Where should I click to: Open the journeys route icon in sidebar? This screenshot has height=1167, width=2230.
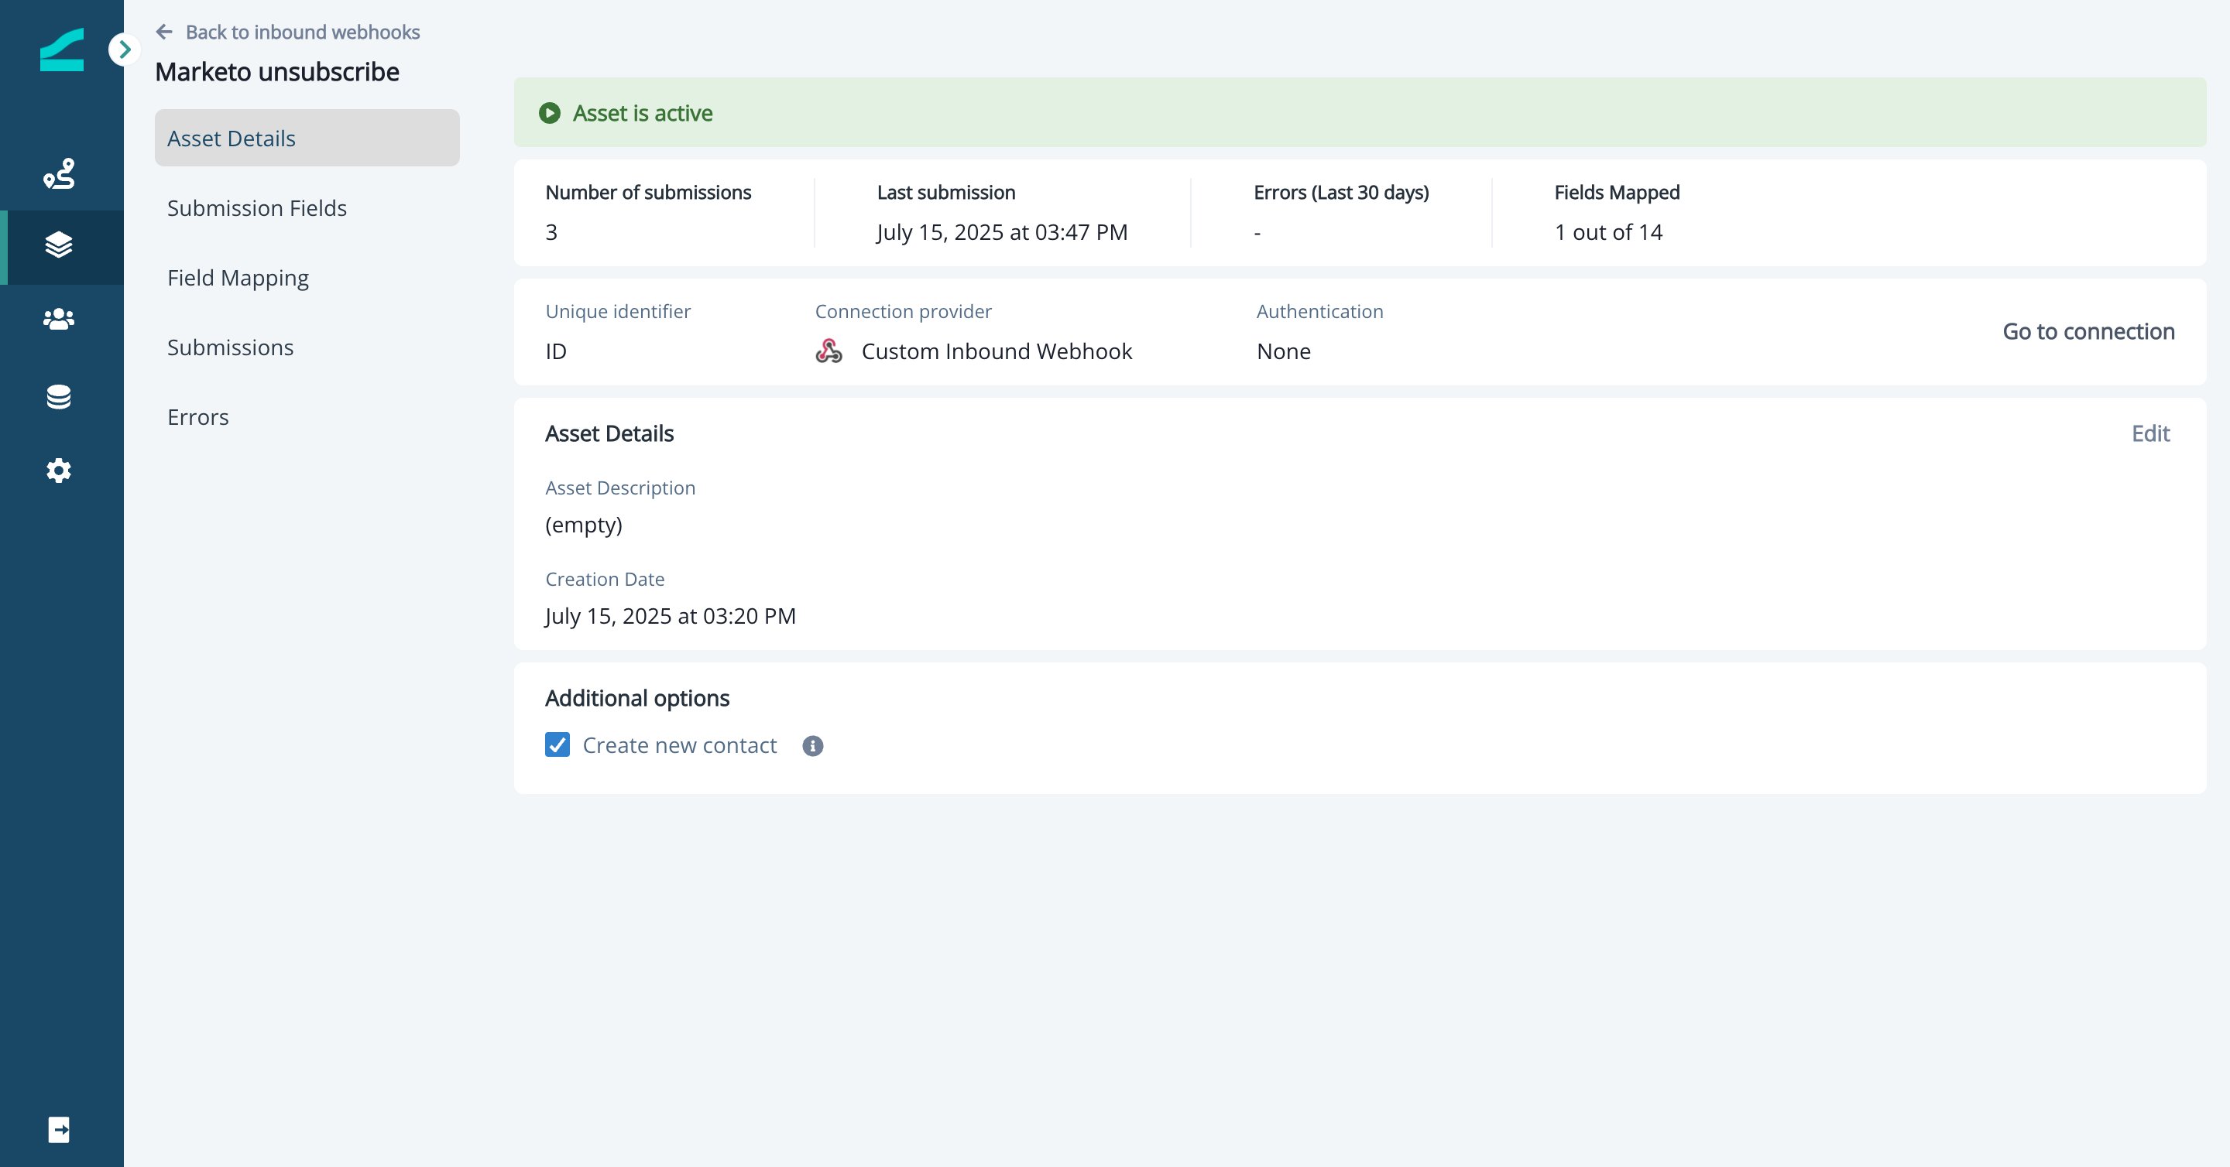[59, 173]
